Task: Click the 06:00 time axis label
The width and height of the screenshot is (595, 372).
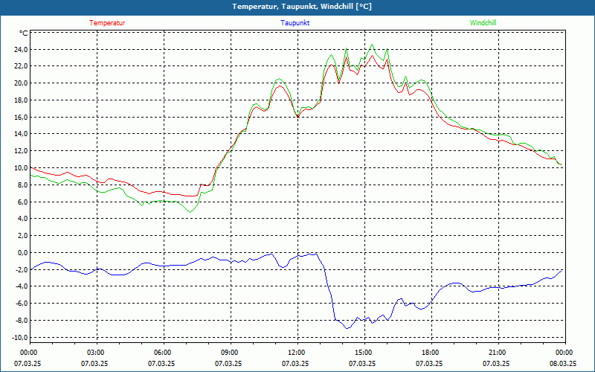Action: pos(164,353)
